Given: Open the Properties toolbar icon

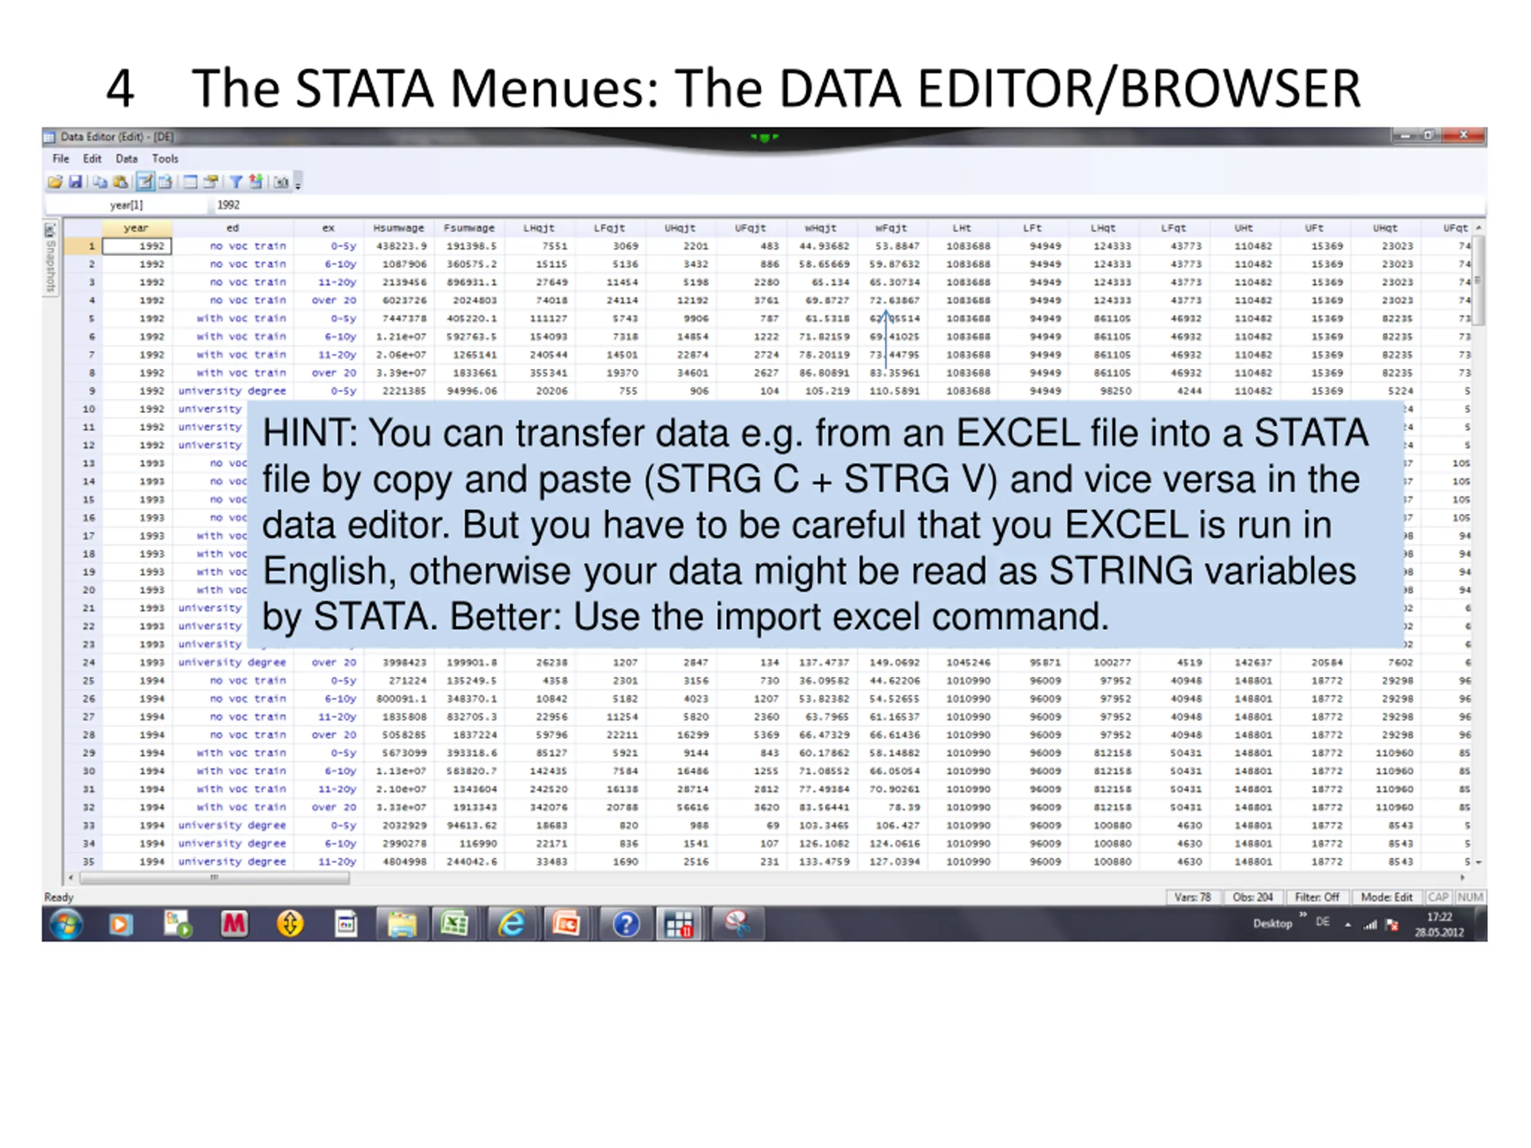Looking at the screenshot, I should point(211,182).
